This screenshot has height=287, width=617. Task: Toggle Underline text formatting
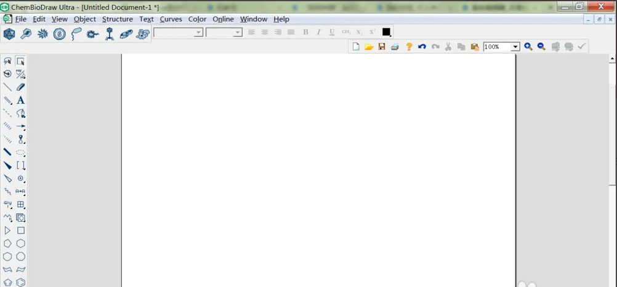tap(332, 32)
